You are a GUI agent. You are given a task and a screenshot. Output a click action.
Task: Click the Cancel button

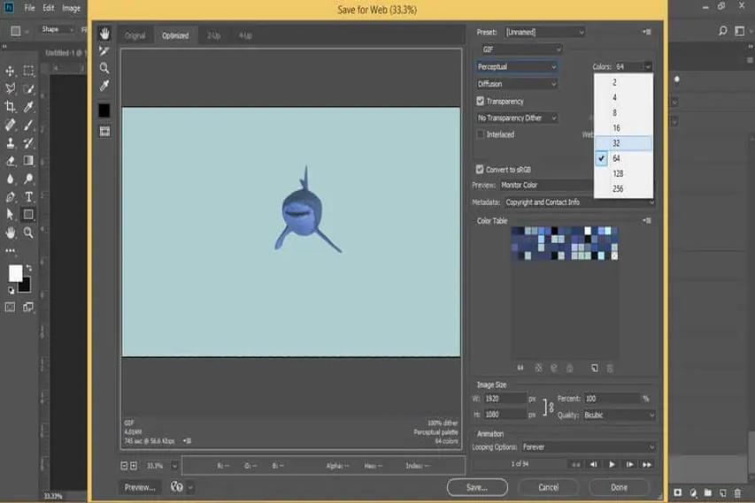[549, 487]
